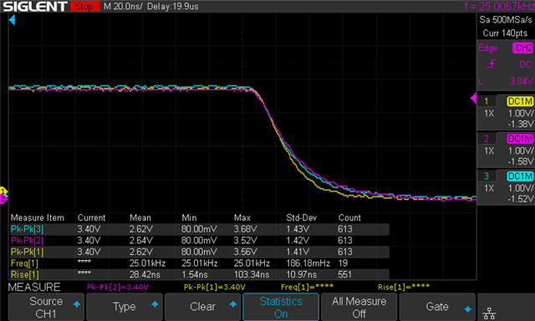The image size is (535, 321).
Task: Click the Rise[1] max value 103.34ns
Action: pos(252,275)
